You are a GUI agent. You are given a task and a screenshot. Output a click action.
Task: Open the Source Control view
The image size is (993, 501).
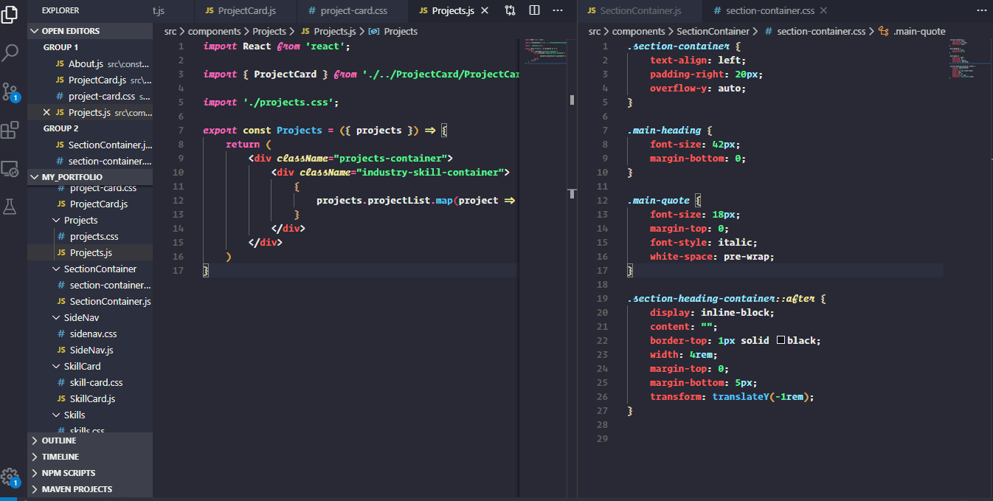[10, 90]
